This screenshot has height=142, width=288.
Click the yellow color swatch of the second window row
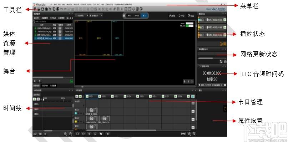click(76, 121)
